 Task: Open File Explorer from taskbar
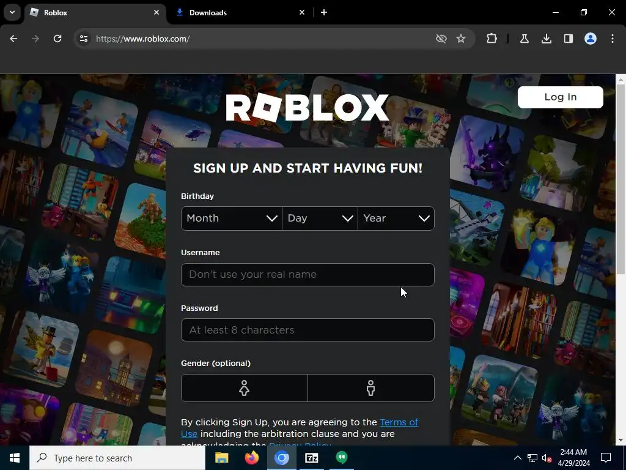tap(221, 458)
